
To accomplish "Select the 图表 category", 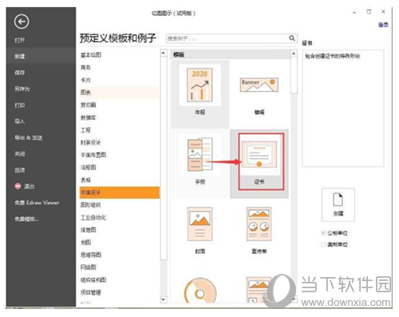I will click(120, 93).
